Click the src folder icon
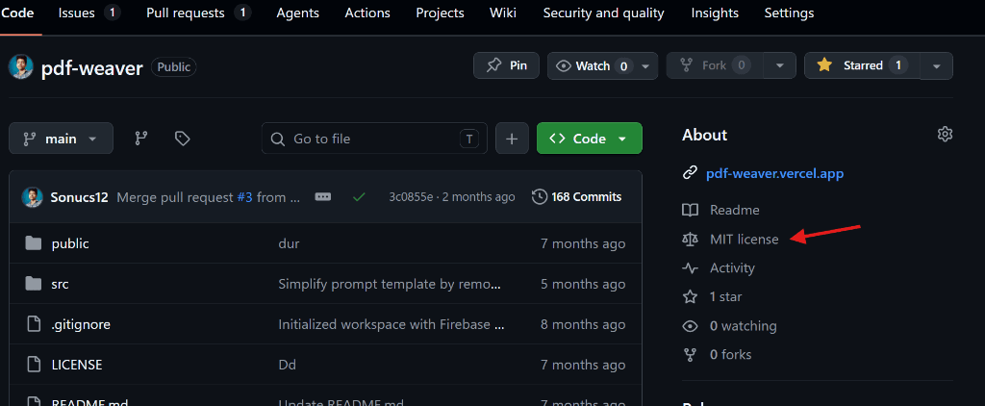The width and height of the screenshot is (985, 406). pos(34,284)
